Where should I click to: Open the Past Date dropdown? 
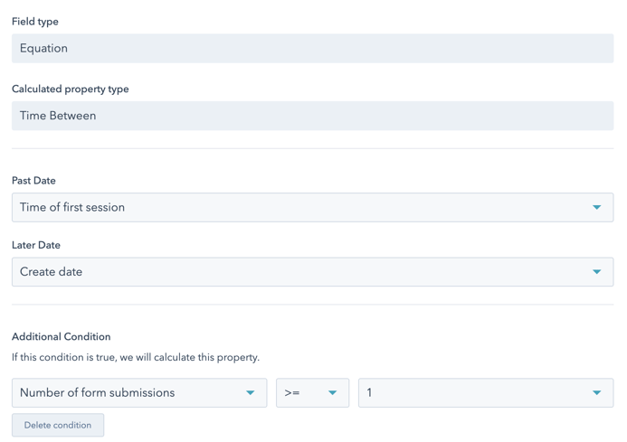(312, 207)
